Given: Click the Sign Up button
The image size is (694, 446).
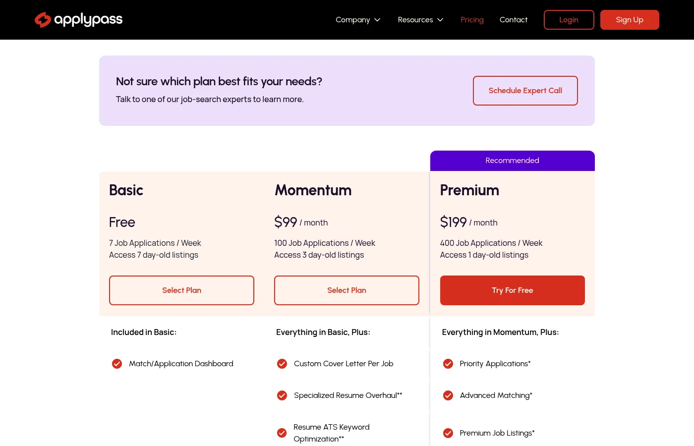Looking at the screenshot, I should pyautogui.click(x=630, y=20).
